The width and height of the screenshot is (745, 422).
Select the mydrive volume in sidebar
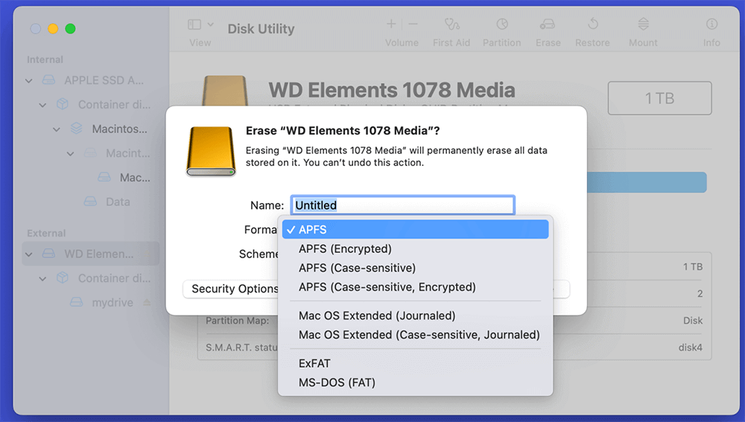(x=90, y=302)
